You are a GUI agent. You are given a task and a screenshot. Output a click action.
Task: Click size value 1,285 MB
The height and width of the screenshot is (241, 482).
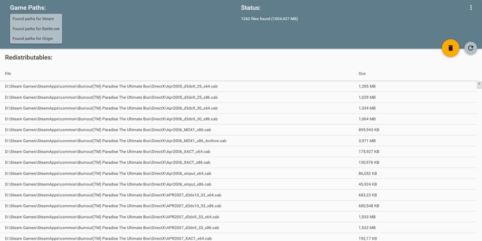pyautogui.click(x=367, y=87)
